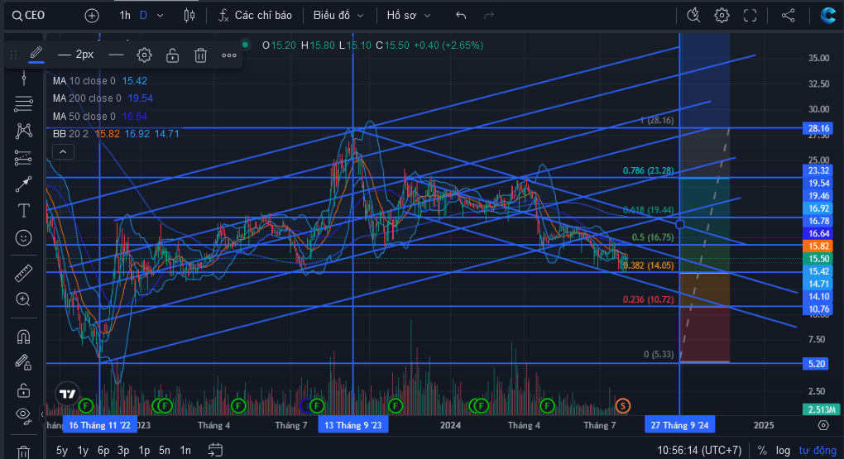The height and width of the screenshot is (459, 844).
Task: Open F marker above 16 Tháng 11 '22
Action: pyautogui.click(x=85, y=406)
